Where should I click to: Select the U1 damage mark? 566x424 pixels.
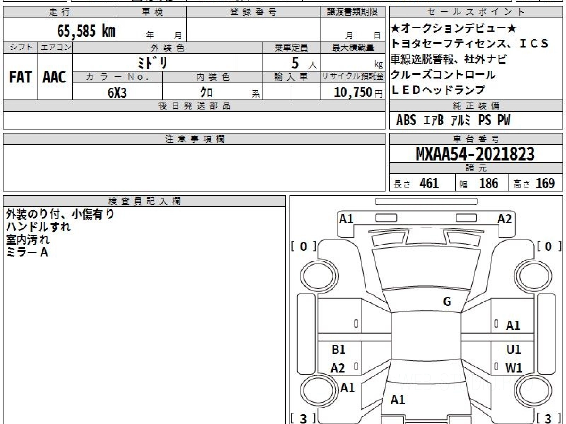(x=513, y=350)
